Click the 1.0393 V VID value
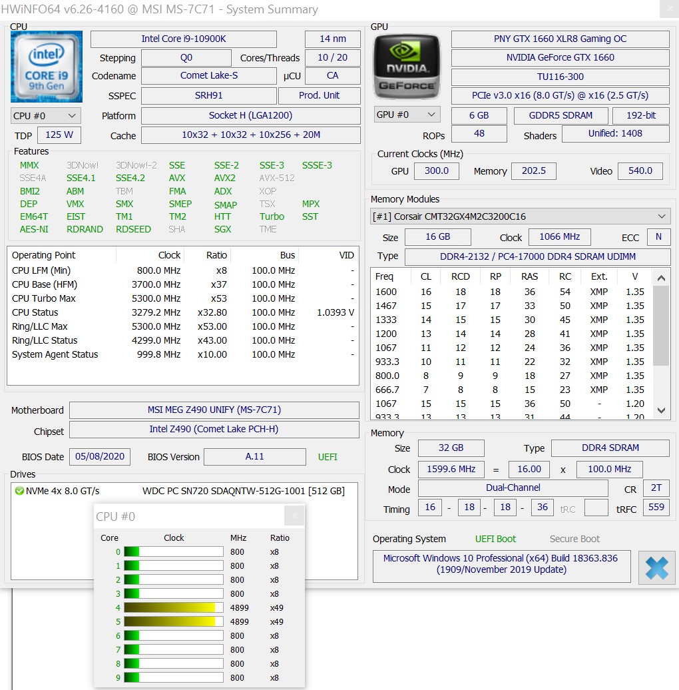The width and height of the screenshot is (679, 690). click(x=336, y=312)
